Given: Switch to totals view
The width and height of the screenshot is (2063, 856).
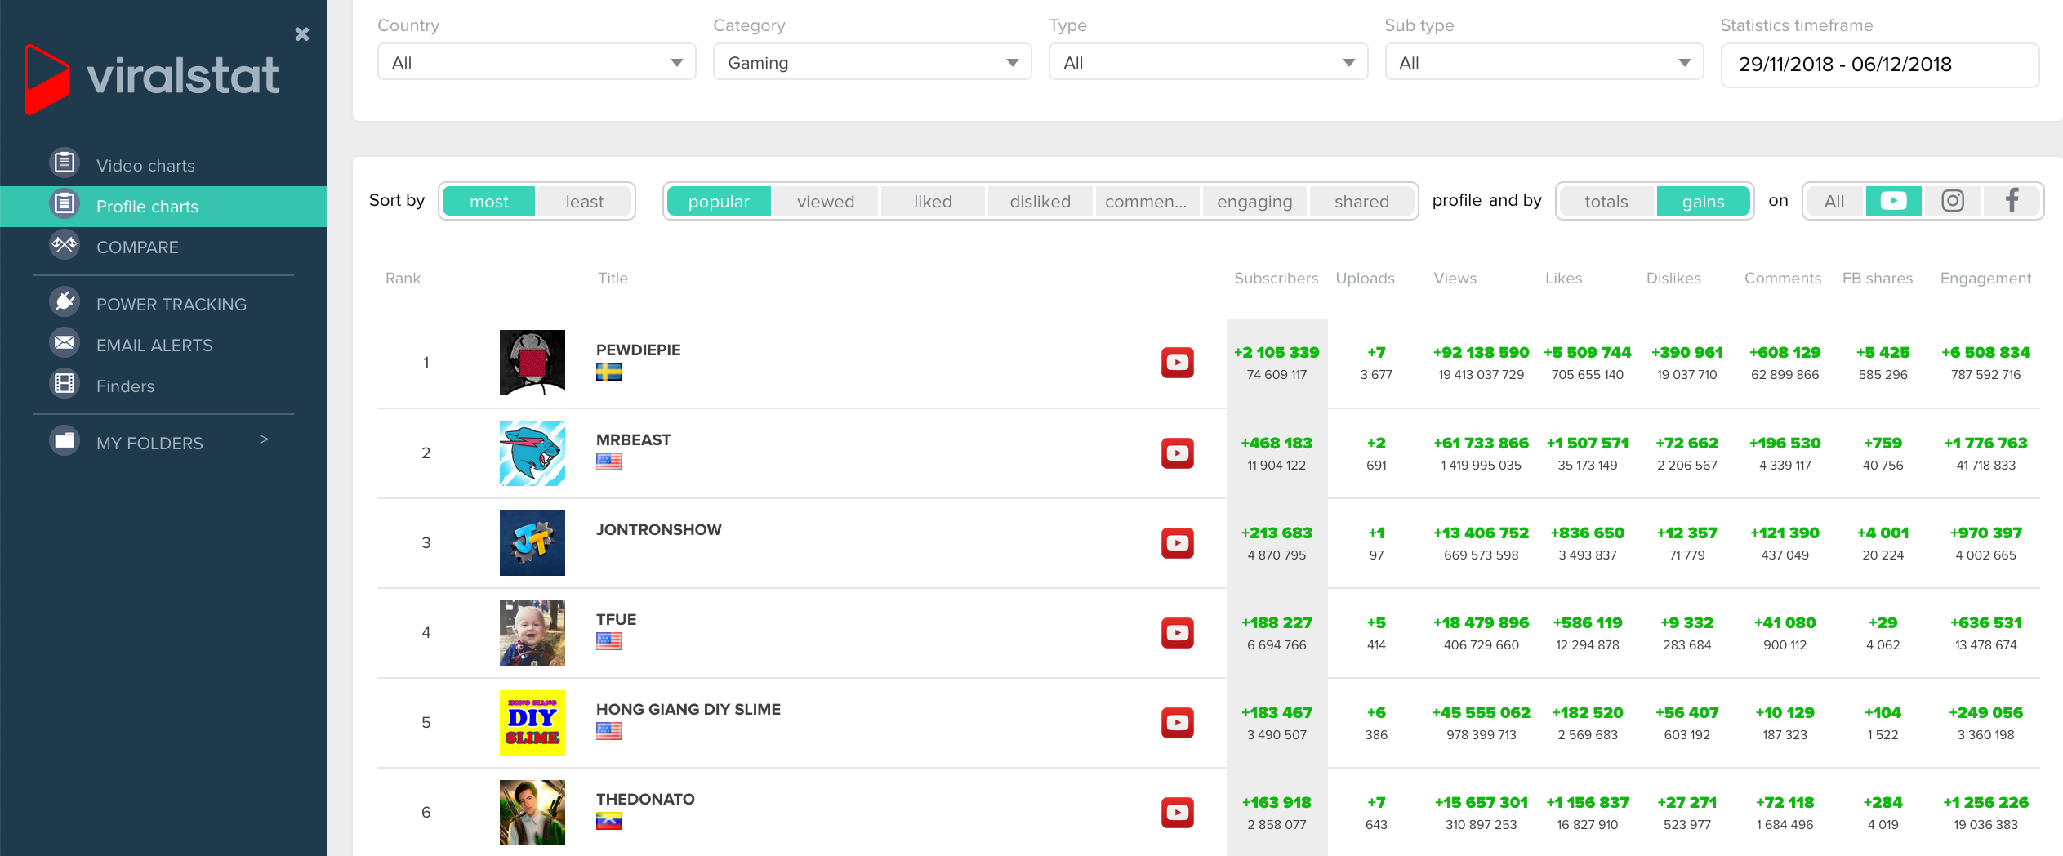Looking at the screenshot, I should 1606,201.
